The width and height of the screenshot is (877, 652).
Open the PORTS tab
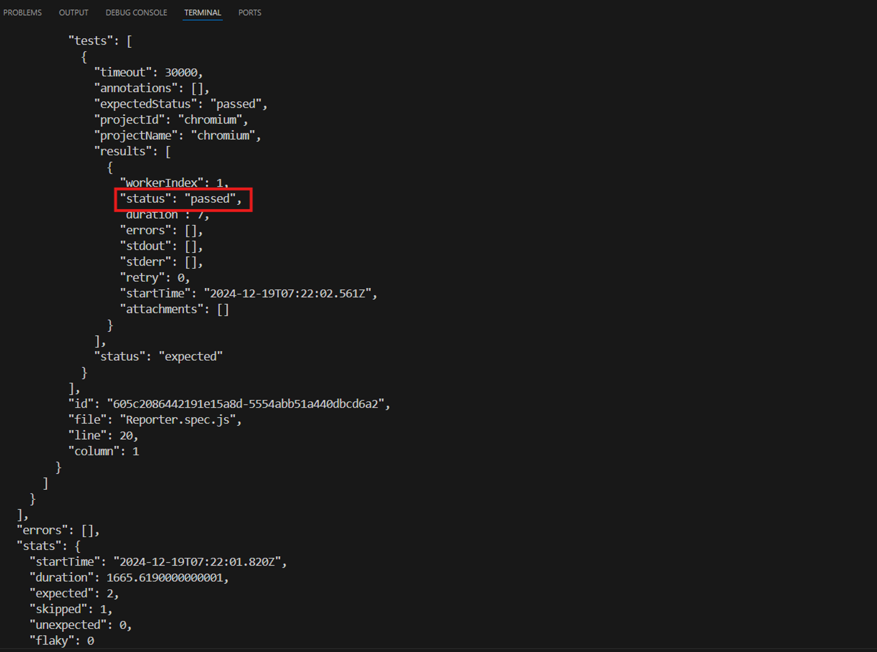tap(249, 13)
